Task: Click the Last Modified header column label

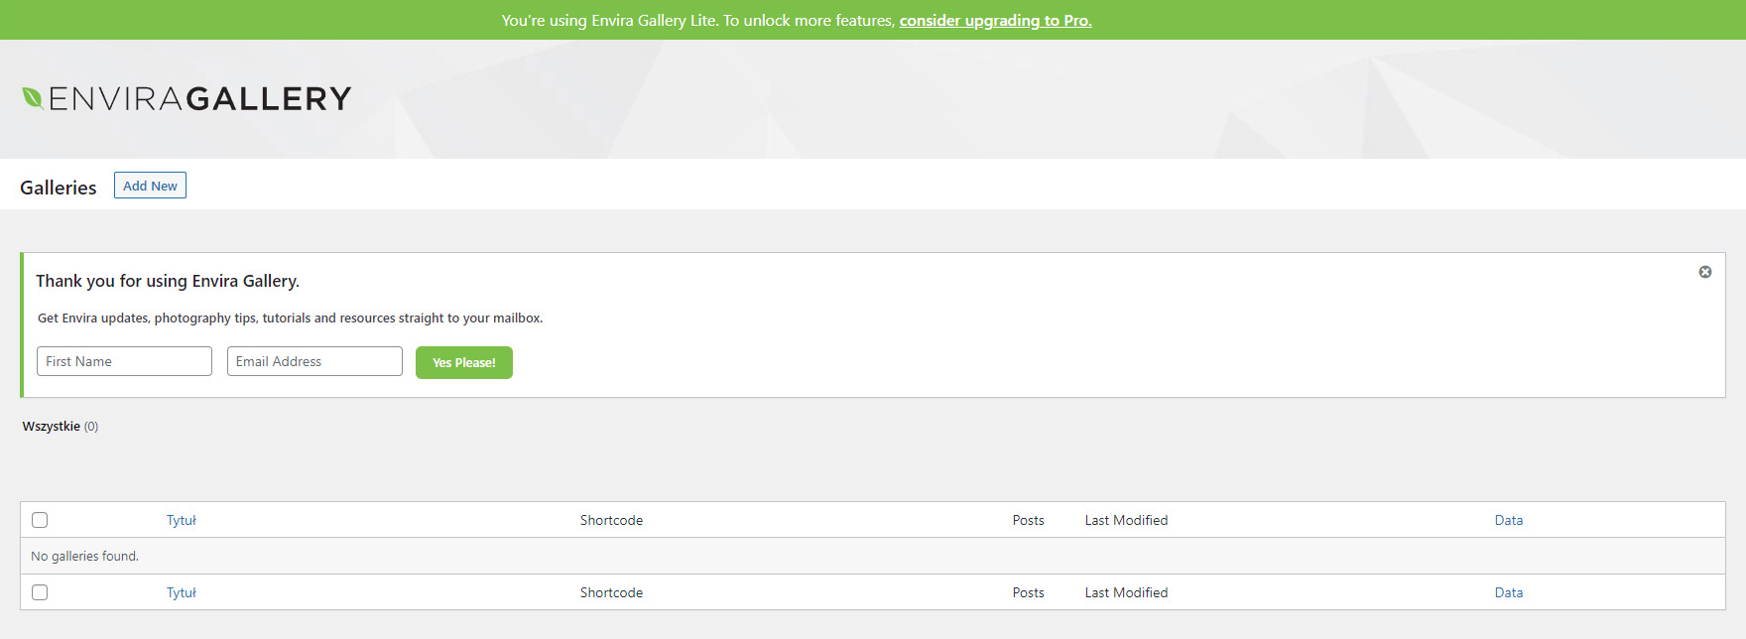Action: pyautogui.click(x=1126, y=520)
